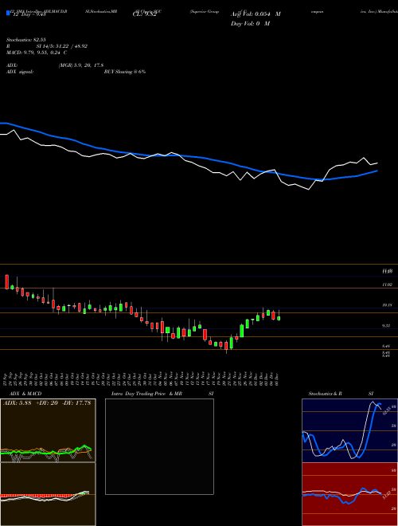
Task: Click the 51.22 value label on RSI chart
Action: pos(386,495)
